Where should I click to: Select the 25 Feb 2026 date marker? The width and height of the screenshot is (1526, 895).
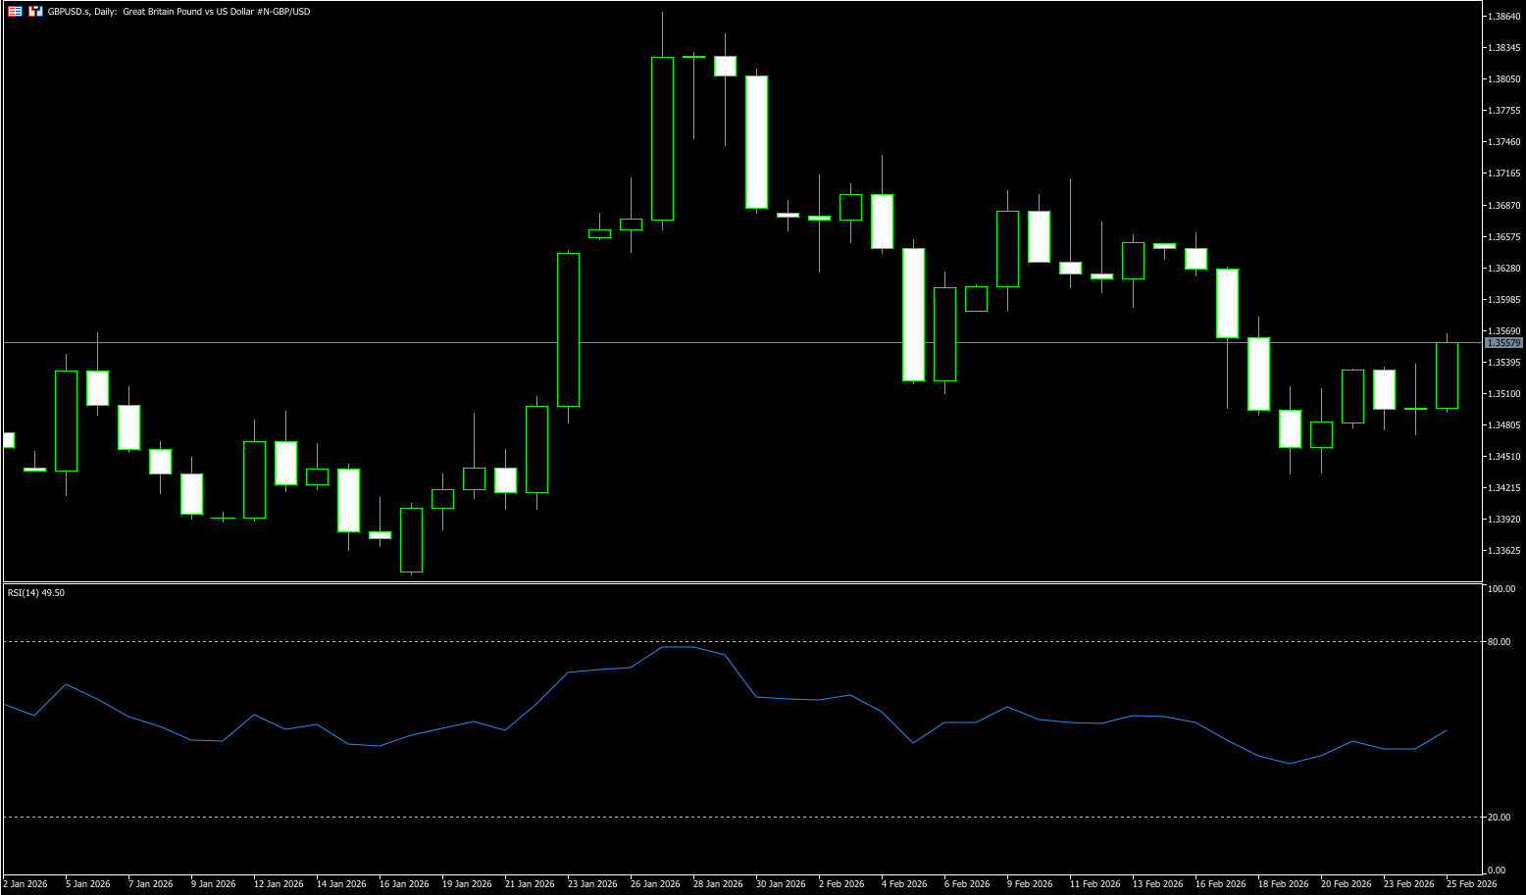pos(1472,884)
